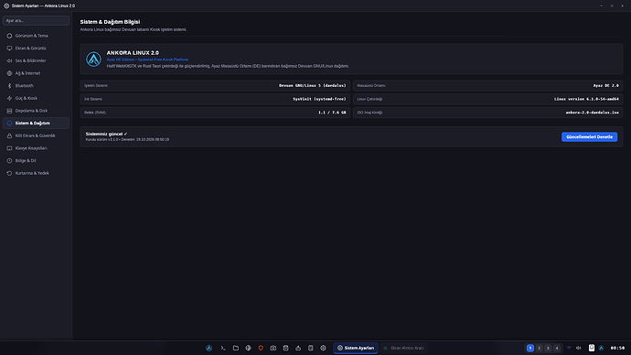Click the ankora-2.0-daedalus.iso value
The width and height of the screenshot is (631, 355).
(592, 113)
